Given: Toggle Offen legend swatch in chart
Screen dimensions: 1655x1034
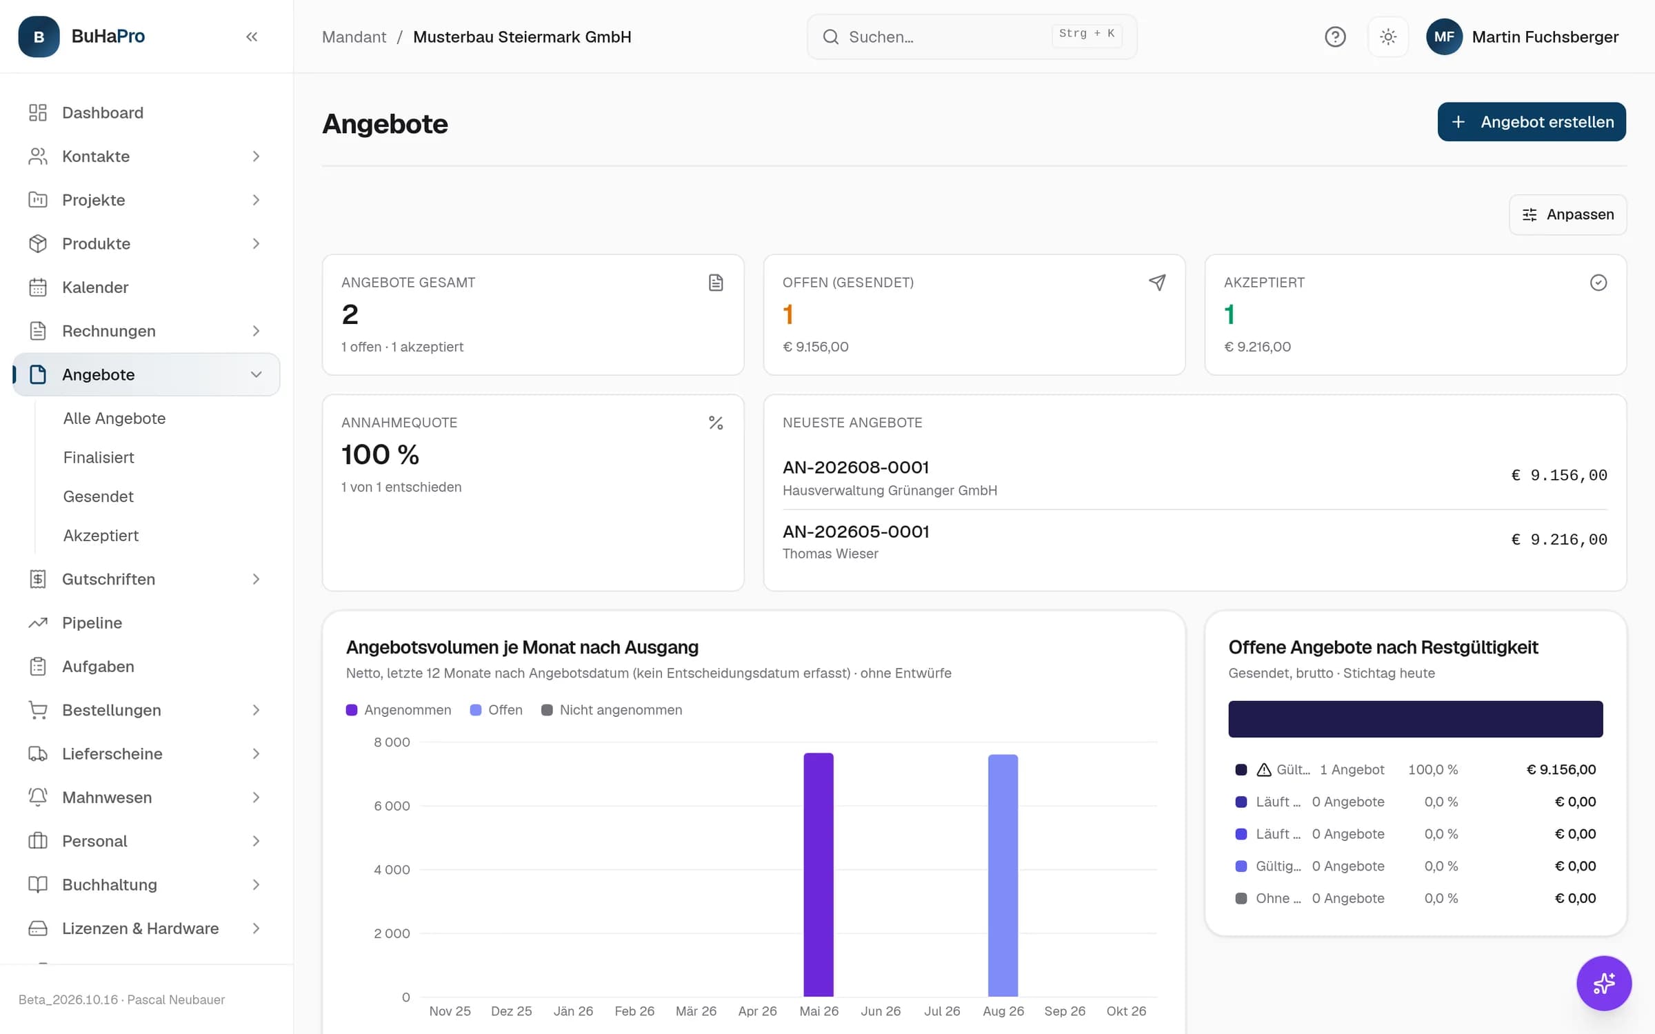Looking at the screenshot, I should [475, 710].
